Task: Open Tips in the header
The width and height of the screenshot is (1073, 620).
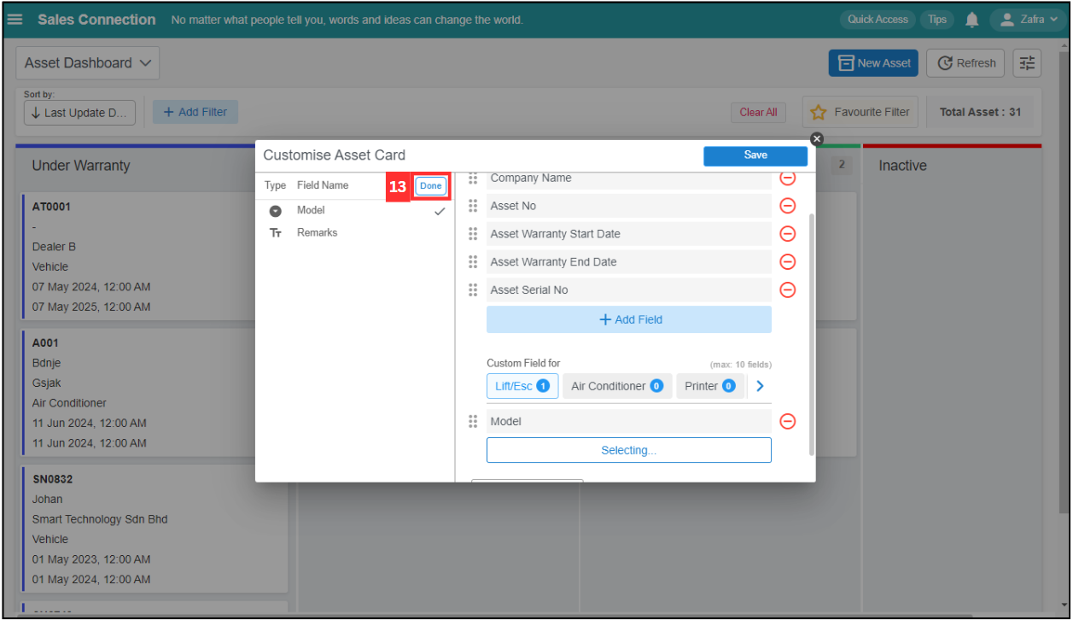Action: click(x=937, y=20)
